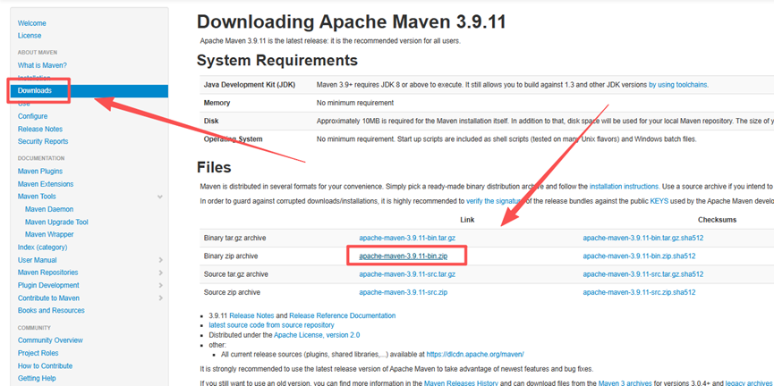Screen dimensions: 774x386
Task: Open the Getting Help sidebar link
Action: click(x=37, y=379)
